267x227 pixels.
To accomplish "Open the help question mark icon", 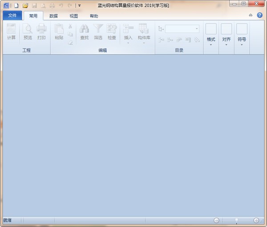I will pos(259,15).
